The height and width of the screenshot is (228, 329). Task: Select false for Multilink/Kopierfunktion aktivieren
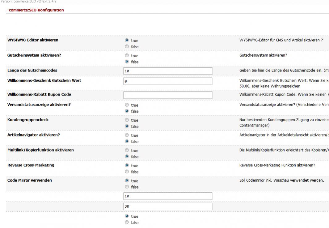click(127, 157)
